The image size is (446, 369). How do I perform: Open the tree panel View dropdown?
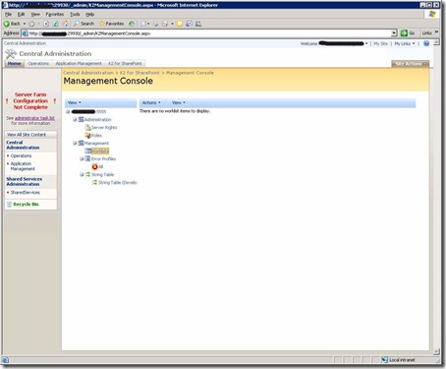pos(74,102)
